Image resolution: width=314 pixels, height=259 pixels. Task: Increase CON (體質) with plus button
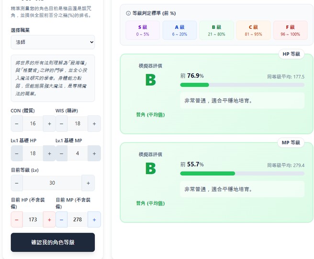pyautogui.click(x=49, y=124)
